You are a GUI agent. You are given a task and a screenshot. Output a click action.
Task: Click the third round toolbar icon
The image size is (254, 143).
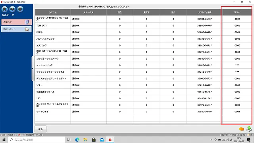click(20, 9)
